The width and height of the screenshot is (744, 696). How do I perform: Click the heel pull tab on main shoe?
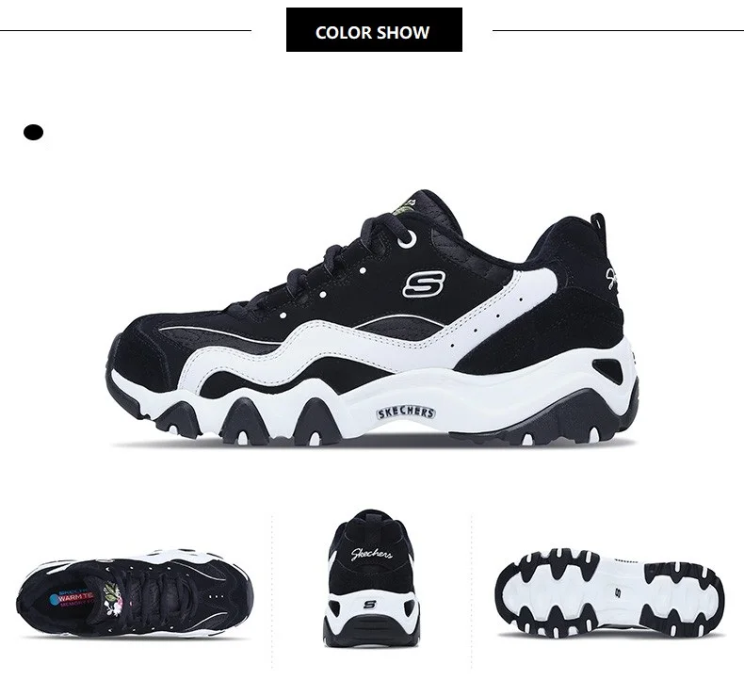[x=598, y=224]
